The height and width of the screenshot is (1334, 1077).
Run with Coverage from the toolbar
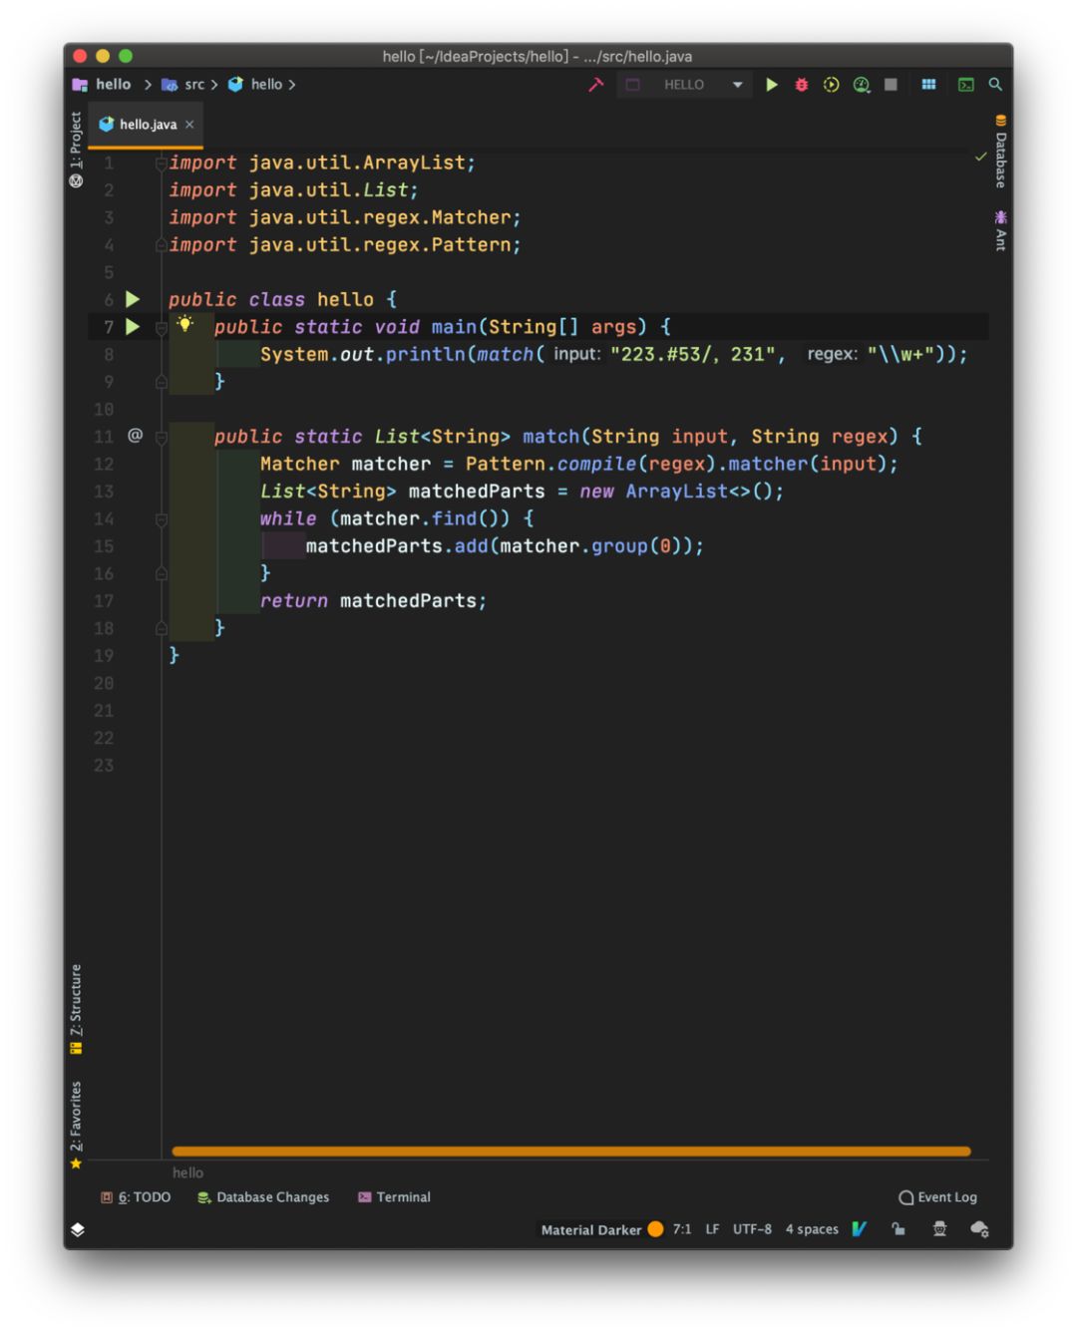tap(831, 85)
